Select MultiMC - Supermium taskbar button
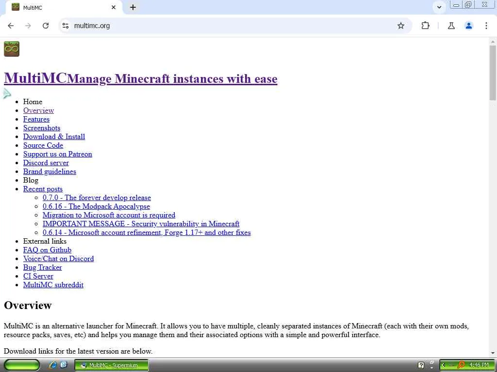The height and width of the screenshot is (372, 497). coord(111,365)
